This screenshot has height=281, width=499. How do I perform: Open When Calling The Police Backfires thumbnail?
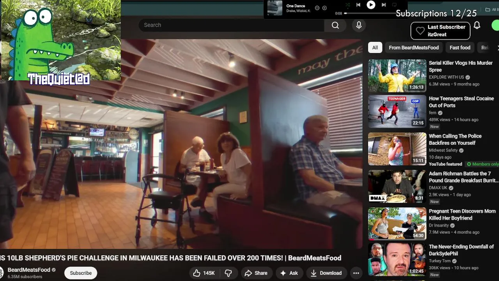pos(397,149)
